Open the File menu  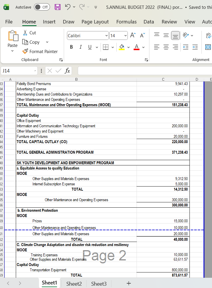[9, 22]
